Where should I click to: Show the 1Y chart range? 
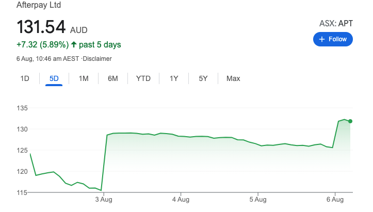[x=174, y=78]
